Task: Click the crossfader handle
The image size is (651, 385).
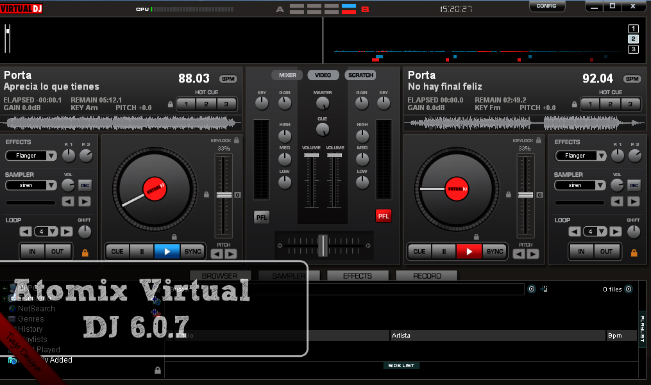Action: click(x=323, y=245)
